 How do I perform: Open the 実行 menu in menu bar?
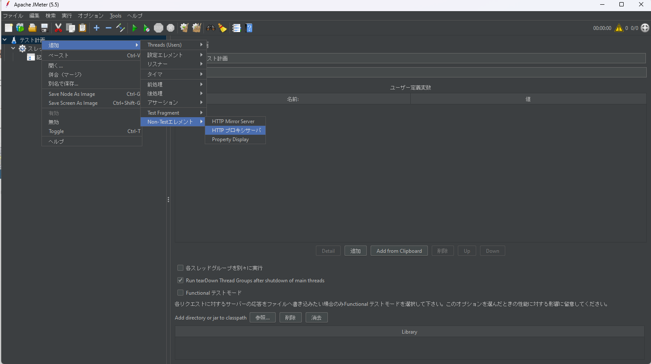(x=67, y=16)
